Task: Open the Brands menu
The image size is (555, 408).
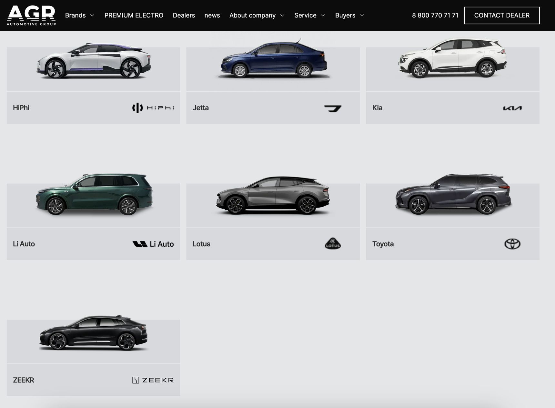Action: (76, 15)
